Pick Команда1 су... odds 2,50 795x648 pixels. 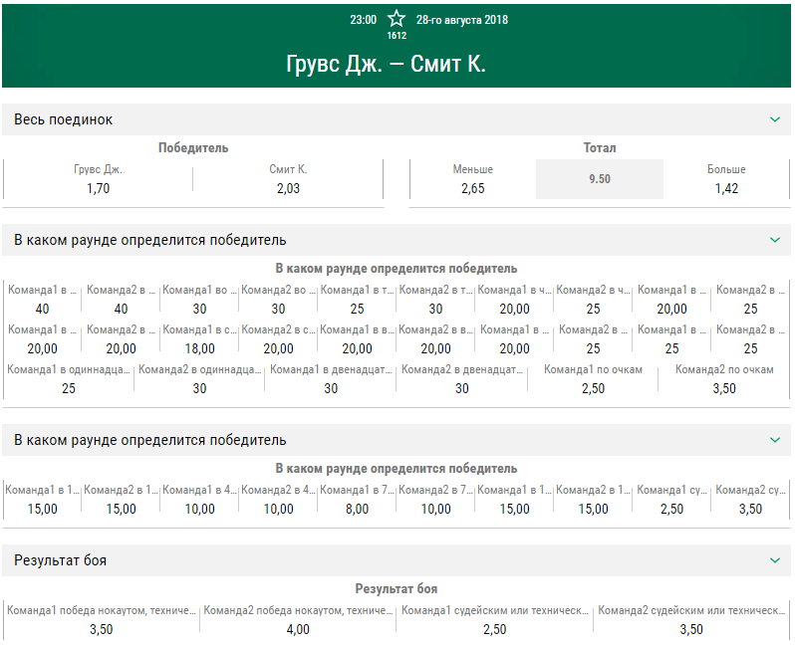[x=671, y=500]
